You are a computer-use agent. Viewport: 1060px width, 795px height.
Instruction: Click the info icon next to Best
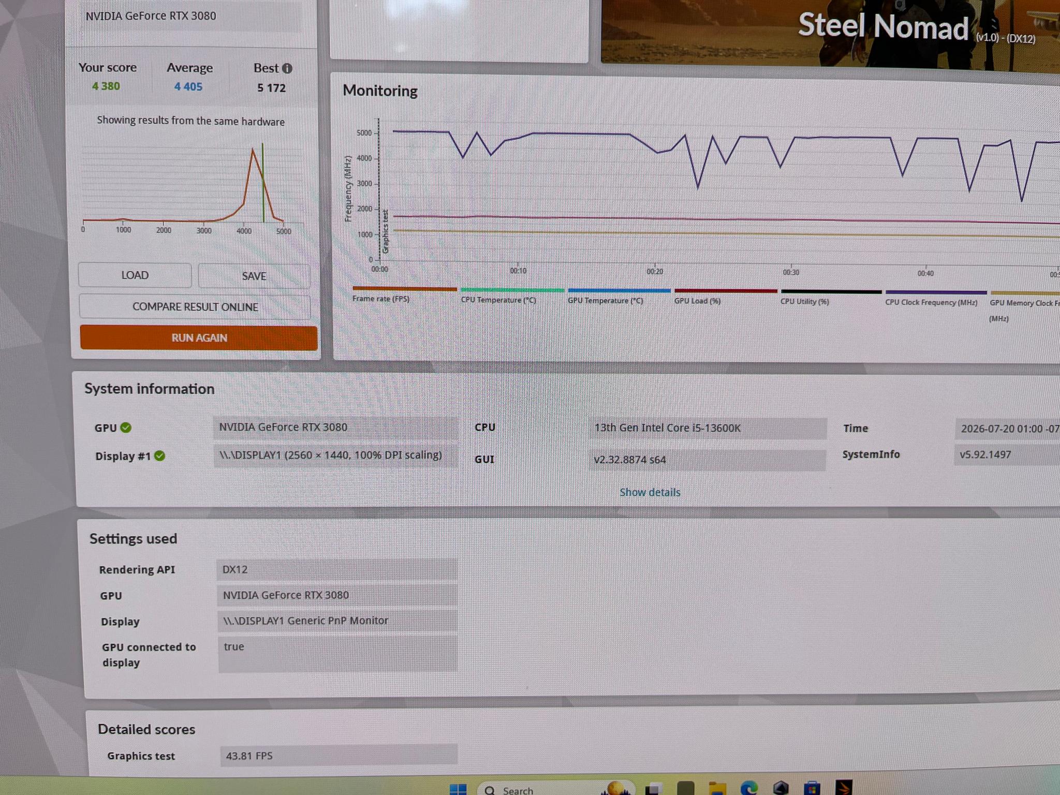[x=287, y=68]
